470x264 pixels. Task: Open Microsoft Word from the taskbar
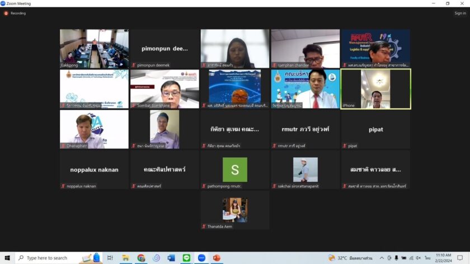pyautogui.click(x=171, y=258)
